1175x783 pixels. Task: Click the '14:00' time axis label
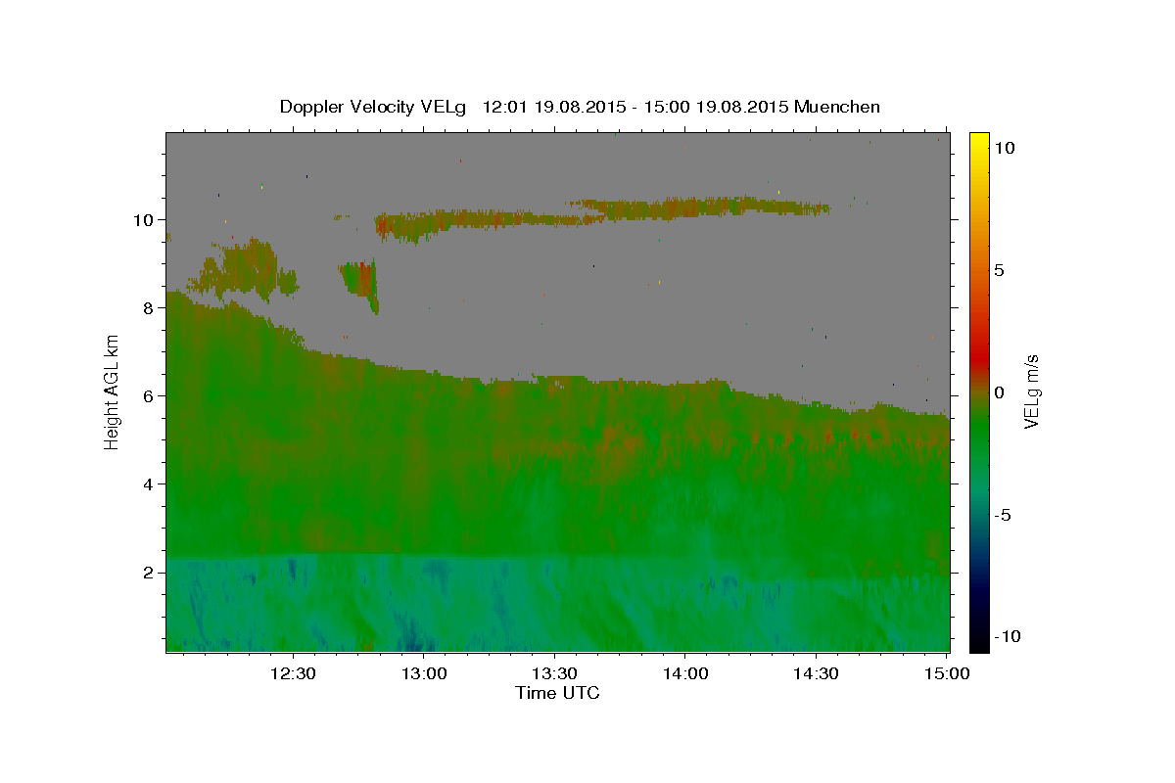(x=684, y=673)
